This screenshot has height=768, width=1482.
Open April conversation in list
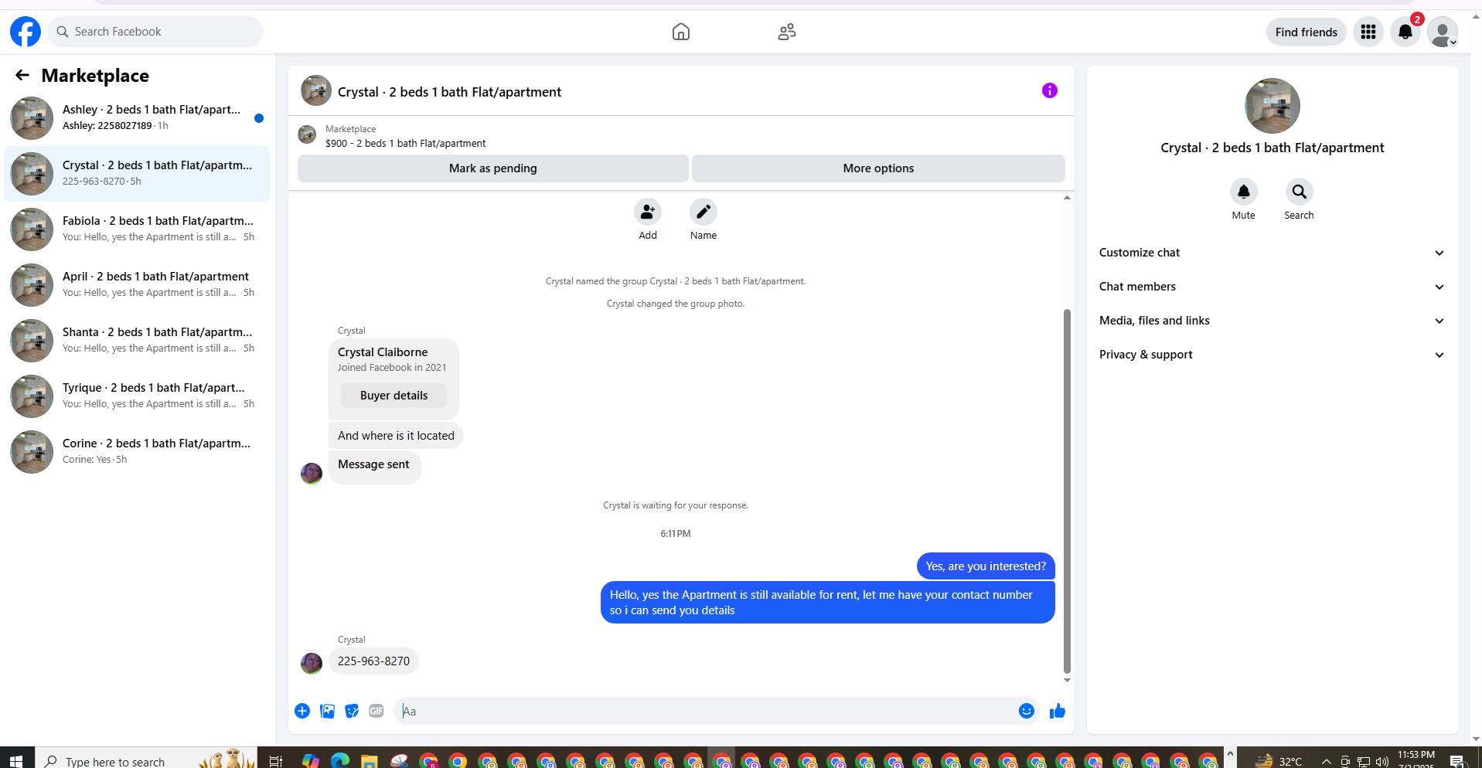coord(137,285)
